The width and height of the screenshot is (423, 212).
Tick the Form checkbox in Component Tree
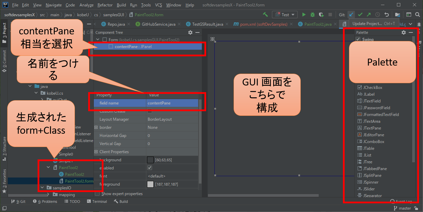[x=105, y=40]
